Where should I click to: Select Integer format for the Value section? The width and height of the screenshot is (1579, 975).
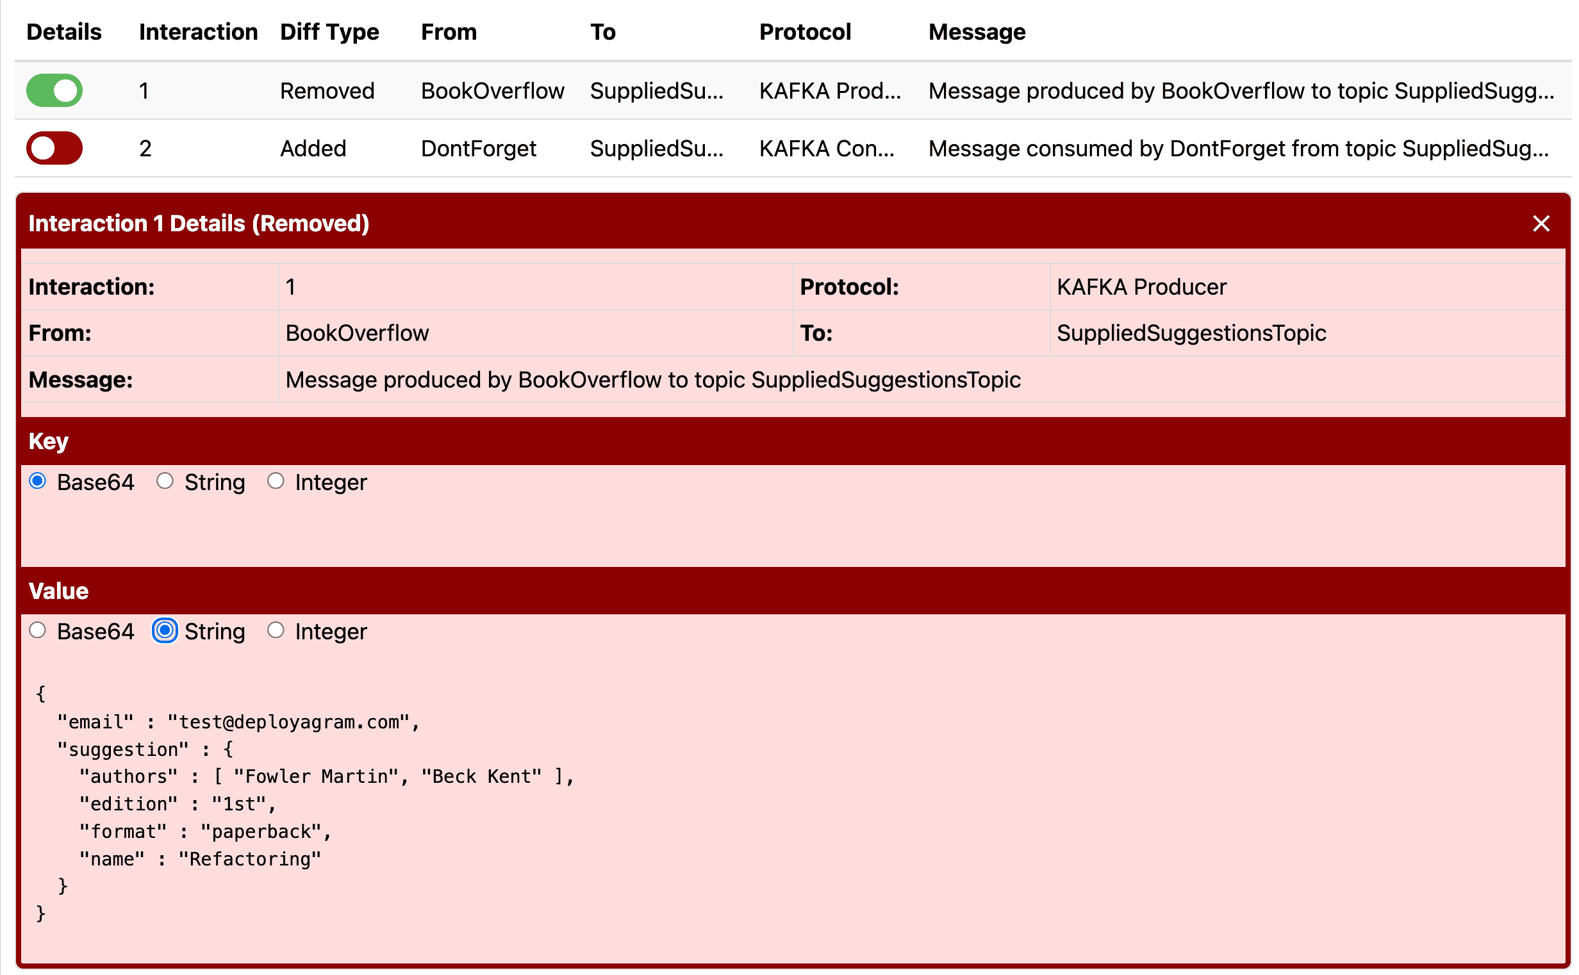click(x=277, y=631)
